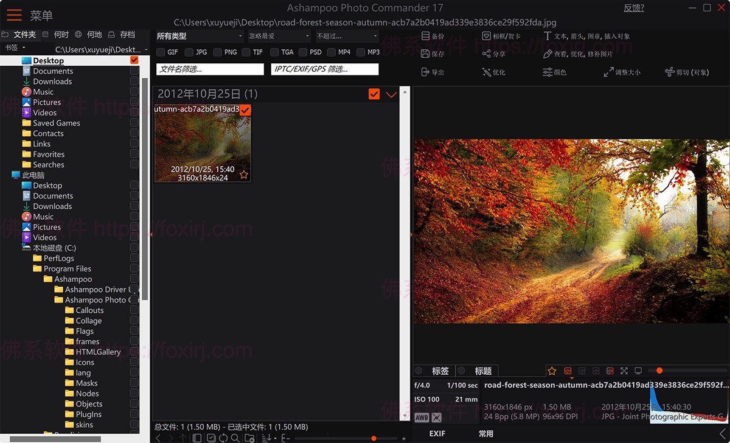730x443 pixels.
Task: Open the 剪切 (对象) crop tool
Action: (670, 72)
